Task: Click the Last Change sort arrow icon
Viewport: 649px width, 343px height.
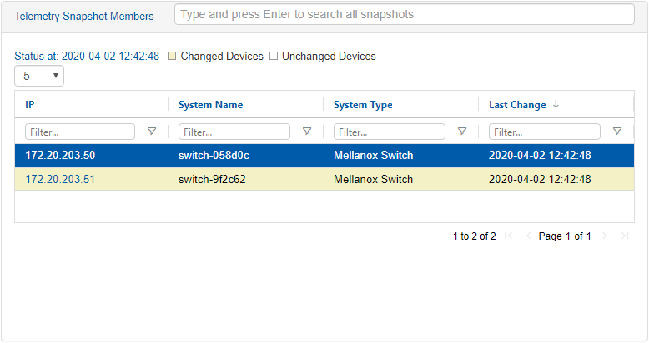Action: click(x=556, y=105)
